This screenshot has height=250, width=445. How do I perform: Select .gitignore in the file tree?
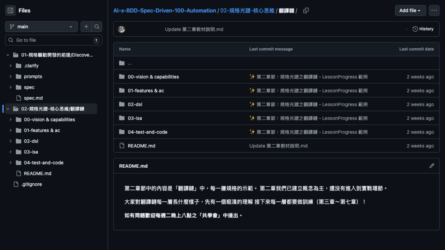coord(31,184)
